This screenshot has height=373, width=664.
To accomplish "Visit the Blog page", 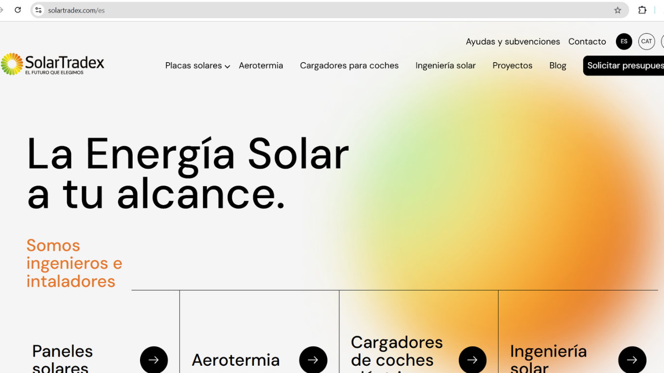I will click(558, 66).
